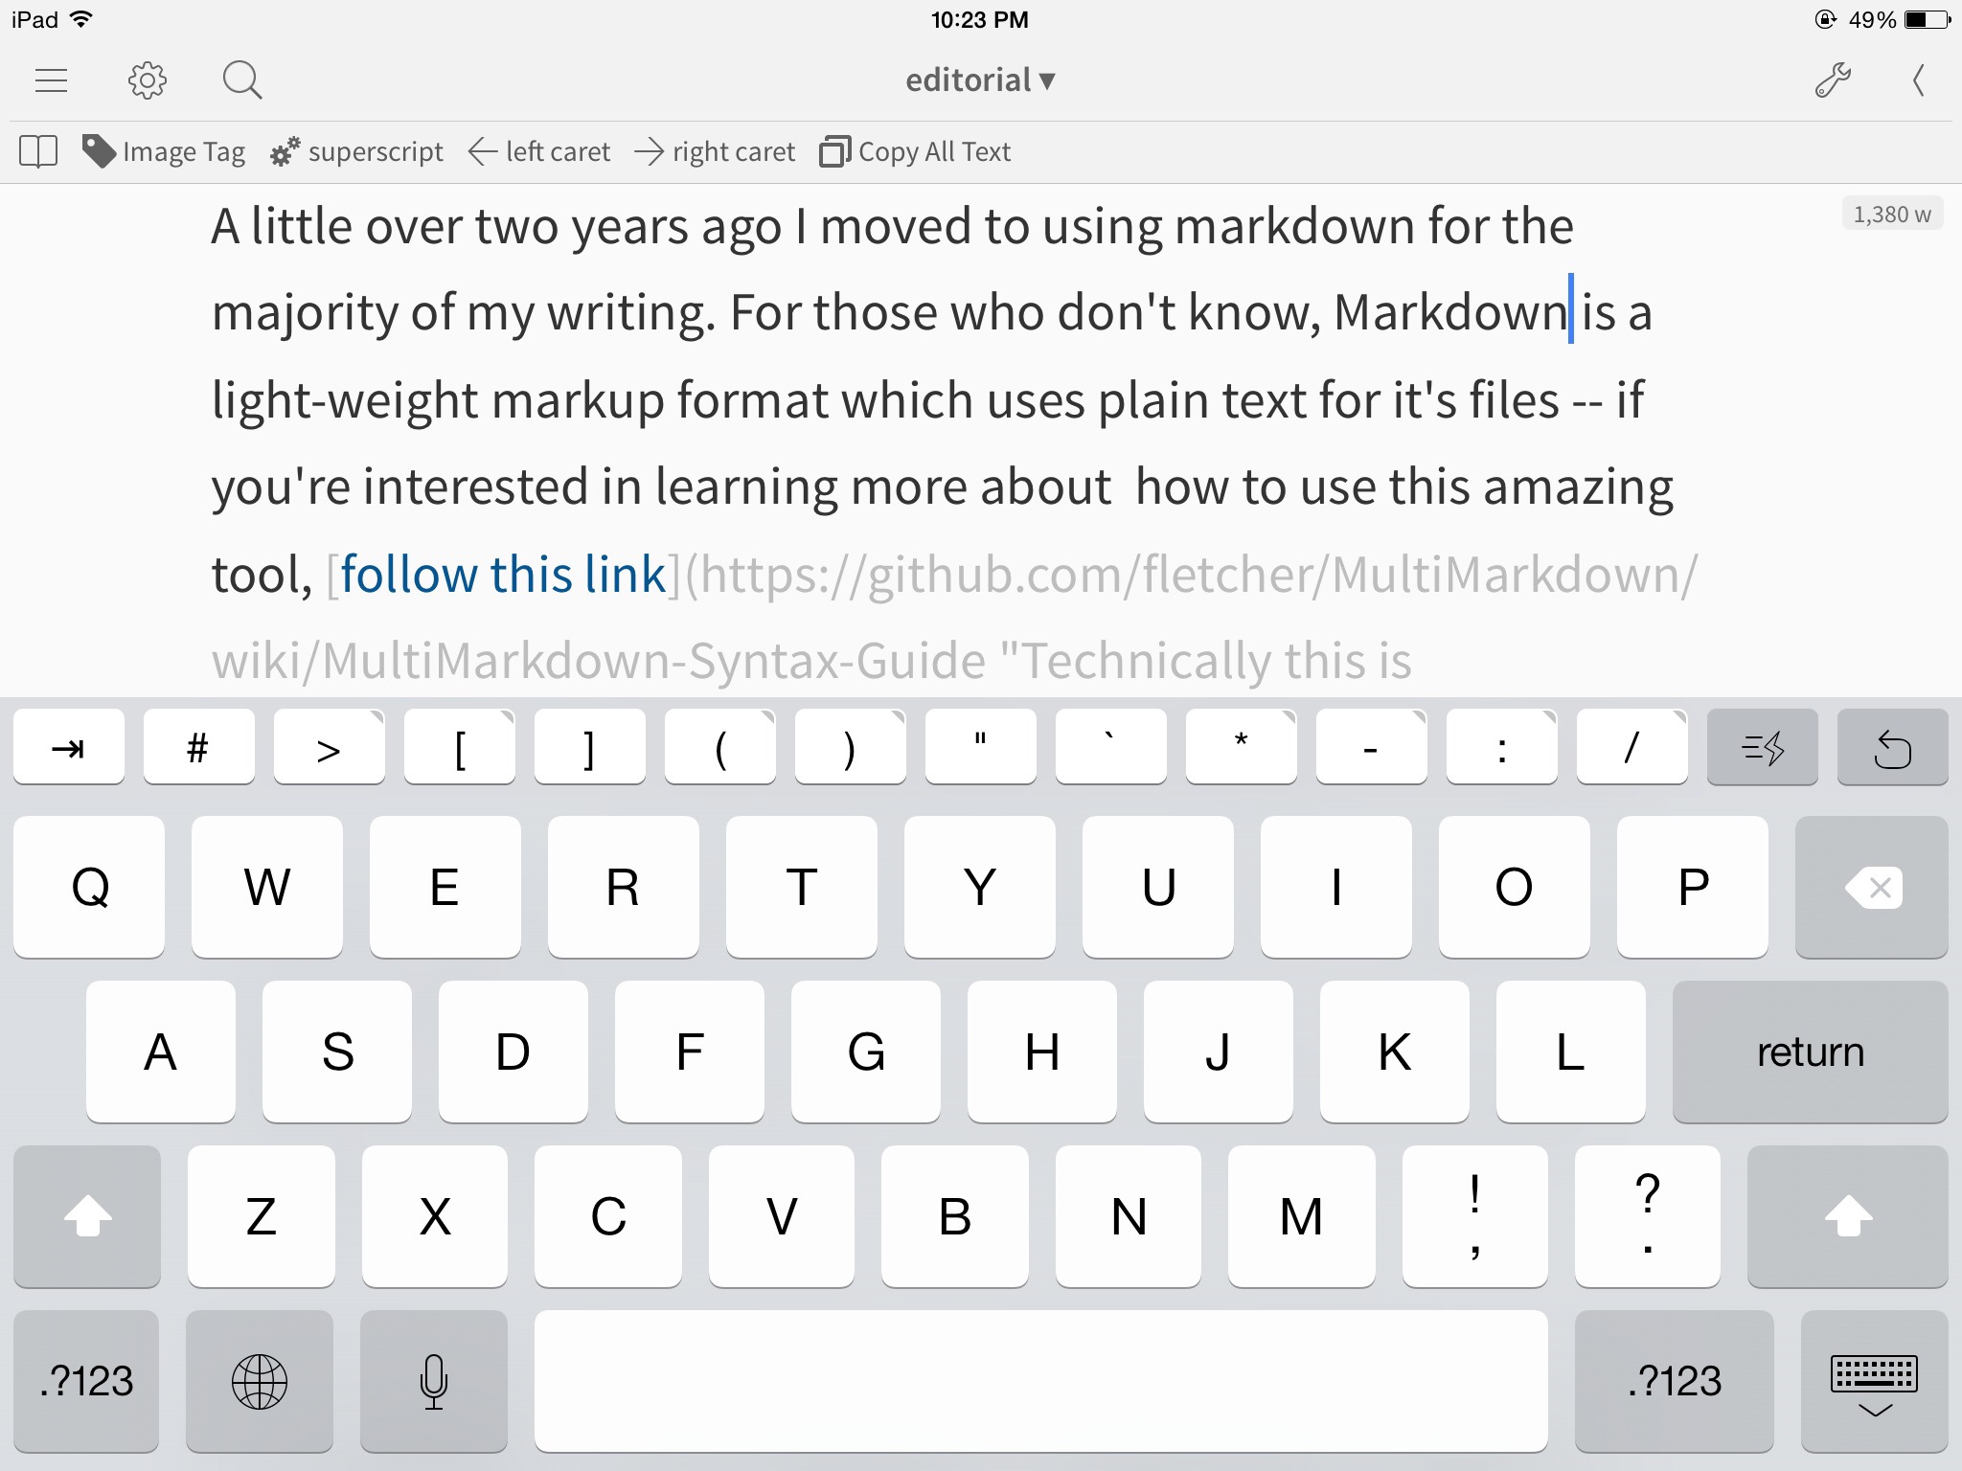
Task: Hide the keyboard with dismiss key
Action: point(1874,1381)
